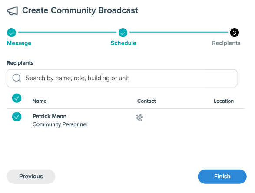255x193 pixels.
Task: Click the magnifying glass search icon
Action: click(x=17, y=78)
